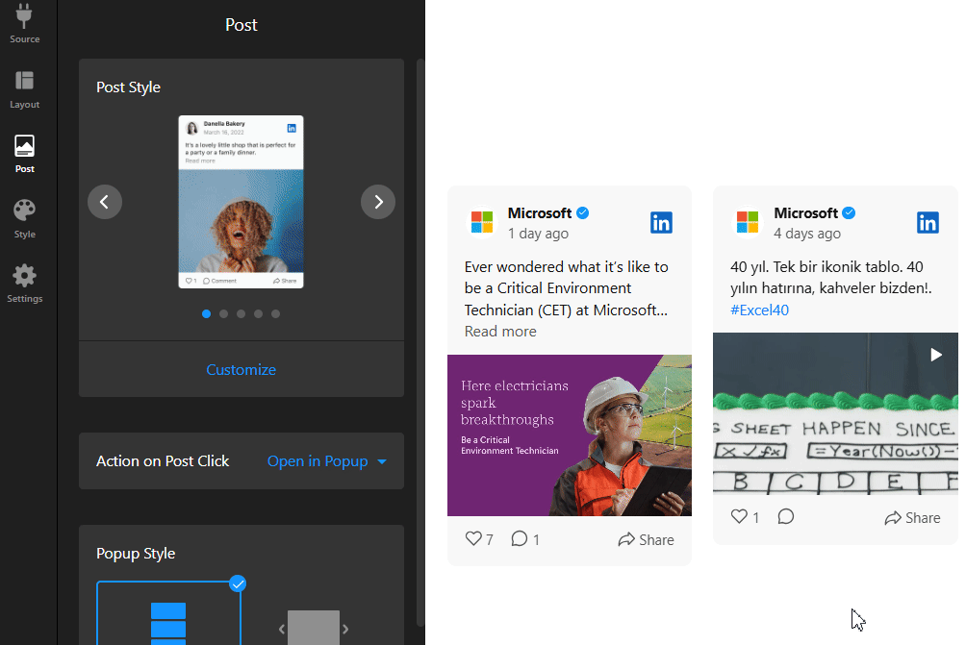Screen dimensions: 966x645
Task: Click verified badge on 1 day ago post
Action: coord(583,213)
